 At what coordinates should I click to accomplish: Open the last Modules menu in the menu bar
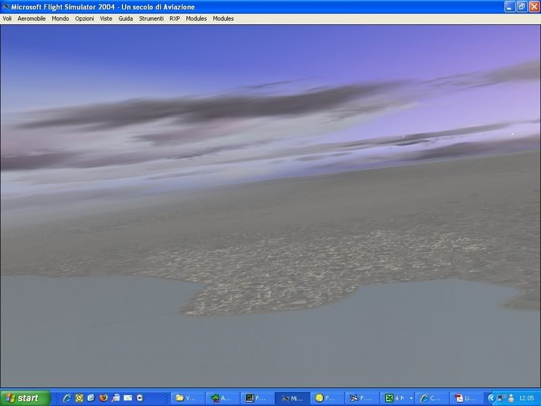(x=223, y=19)
